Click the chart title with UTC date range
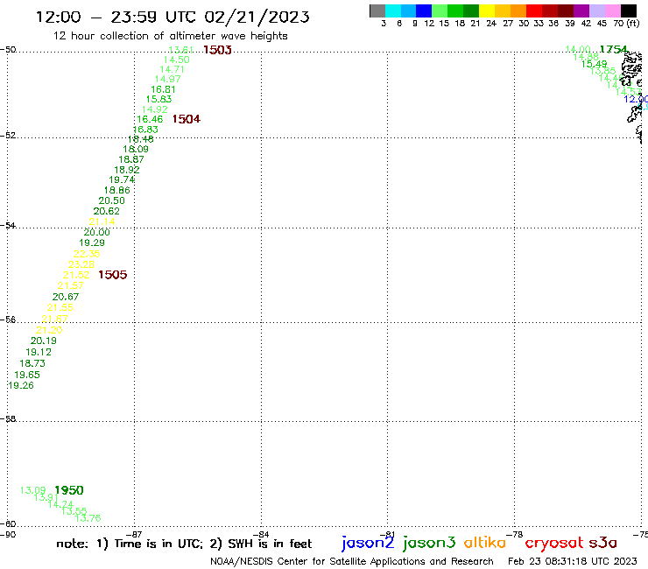This screenshot has height=569, width=648. point(173,17)
